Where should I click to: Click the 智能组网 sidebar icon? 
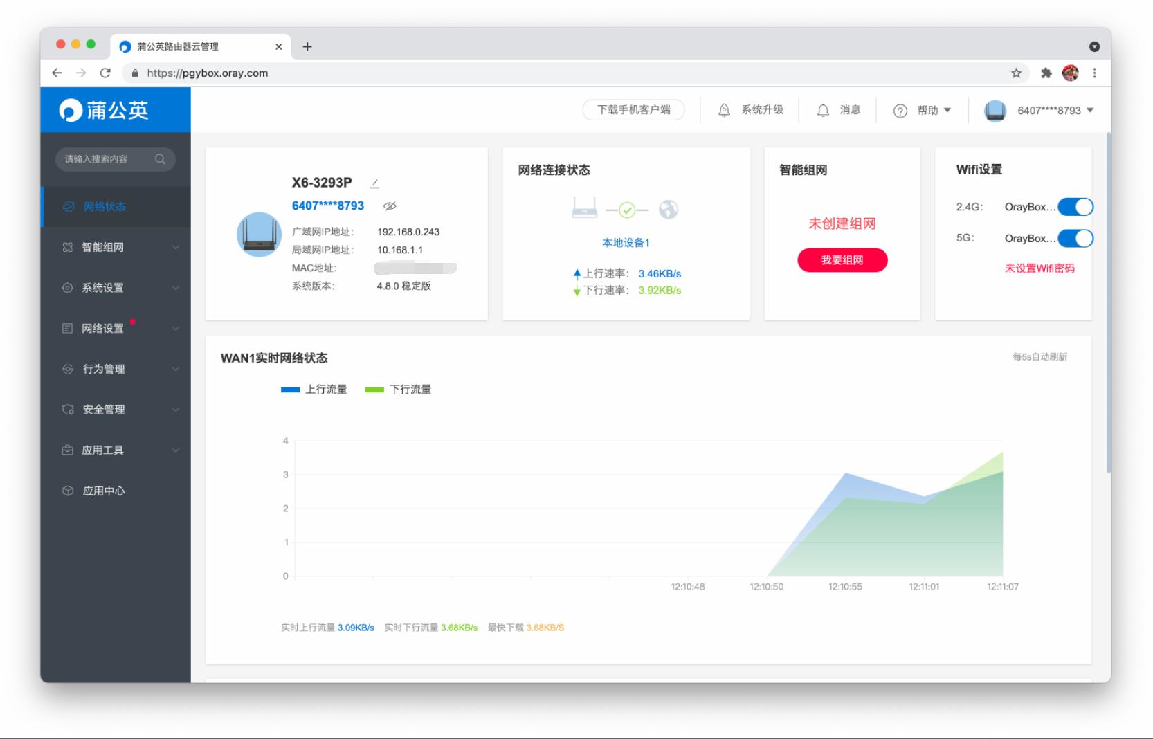click(x=67, y=247)
